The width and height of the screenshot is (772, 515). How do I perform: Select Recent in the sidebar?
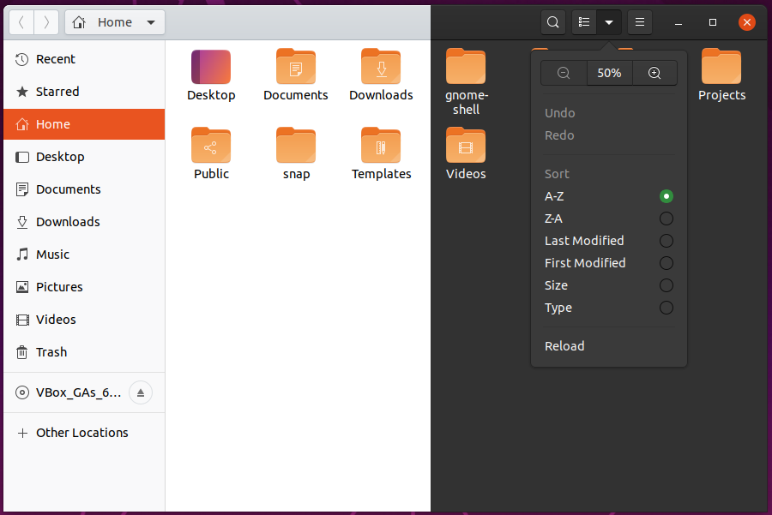click(84, 59)
